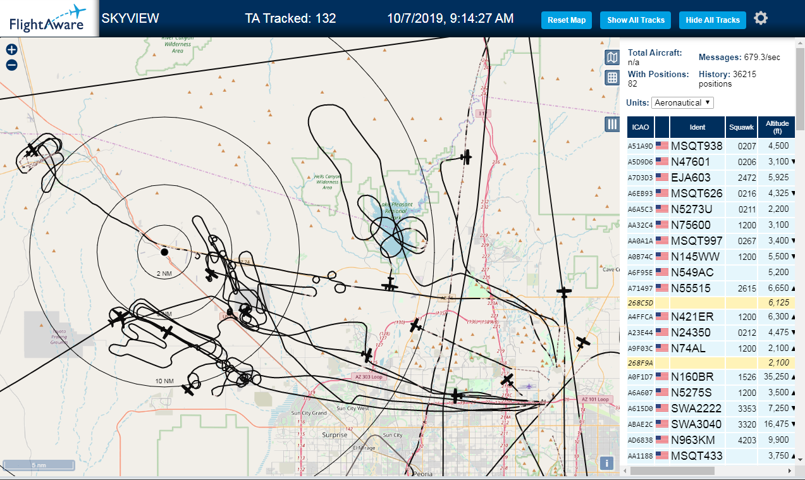Screen dimensions: 805x480
Task: Open the settings gear icon
Action: (761, 18)
